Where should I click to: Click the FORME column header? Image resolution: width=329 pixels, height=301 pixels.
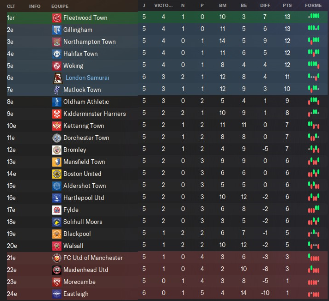click(314, 6)
